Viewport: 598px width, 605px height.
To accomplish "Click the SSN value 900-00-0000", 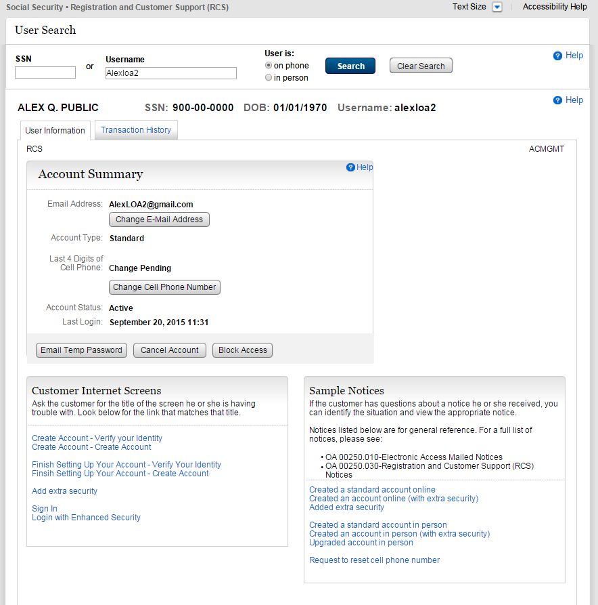I will point(203,108).
